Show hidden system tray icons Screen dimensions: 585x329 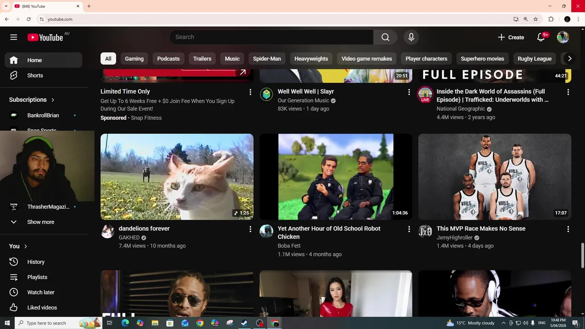(504, 323)
